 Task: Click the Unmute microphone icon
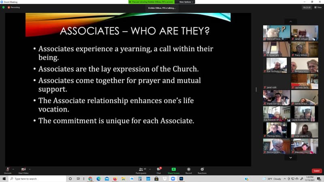(x=7, y=169)
